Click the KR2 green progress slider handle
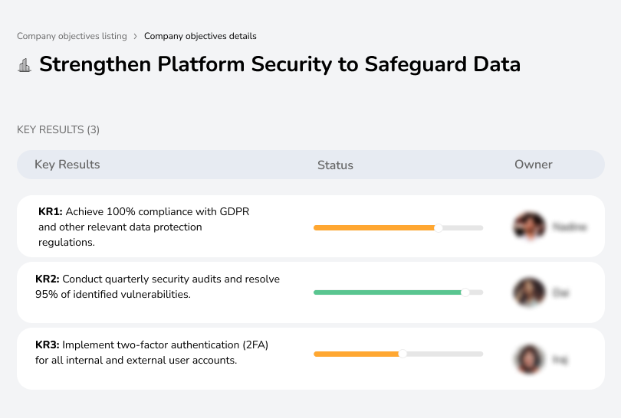Image resolution: width=621 pixels, height=418 pixels. coord(465,292)
